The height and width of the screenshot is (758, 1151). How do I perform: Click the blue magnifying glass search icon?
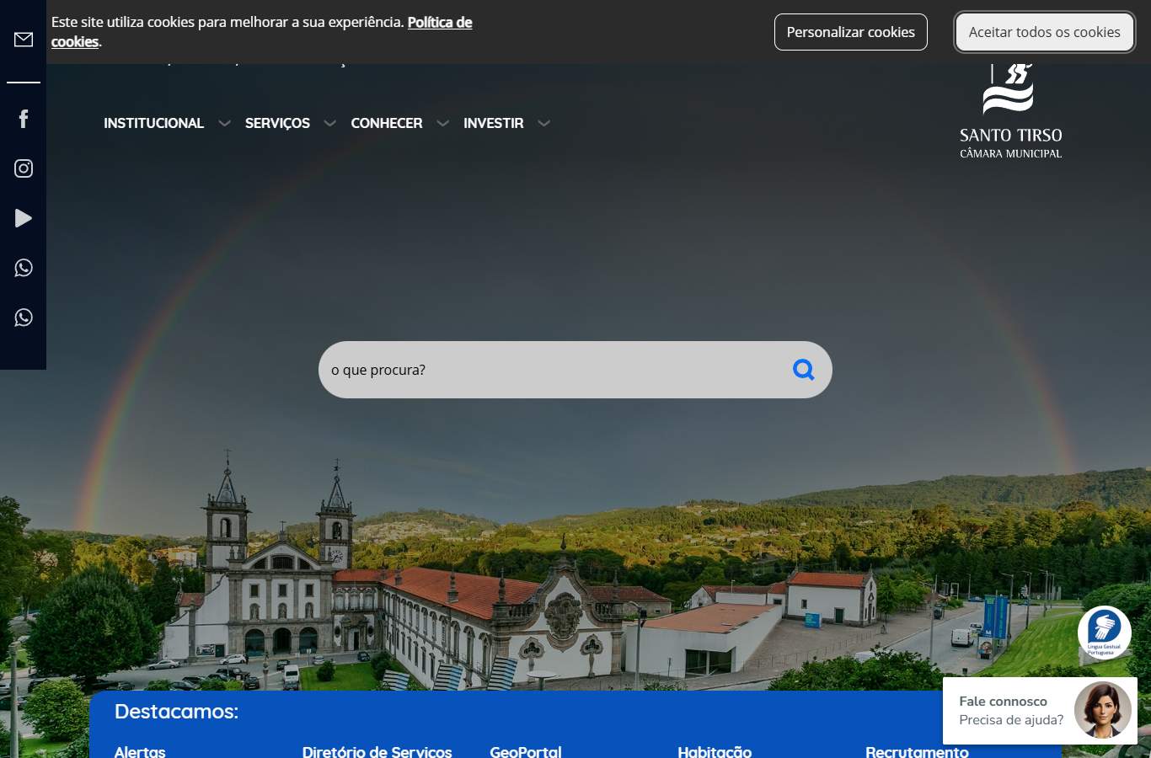pos(804,370)
